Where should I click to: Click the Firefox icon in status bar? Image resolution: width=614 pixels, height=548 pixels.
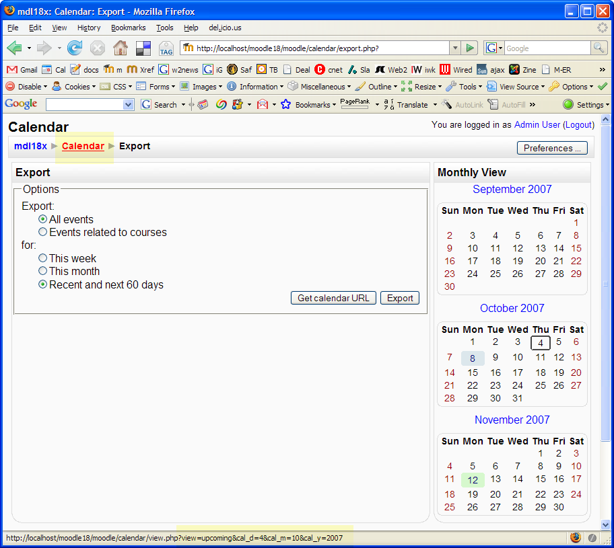(x=575, y=537)
